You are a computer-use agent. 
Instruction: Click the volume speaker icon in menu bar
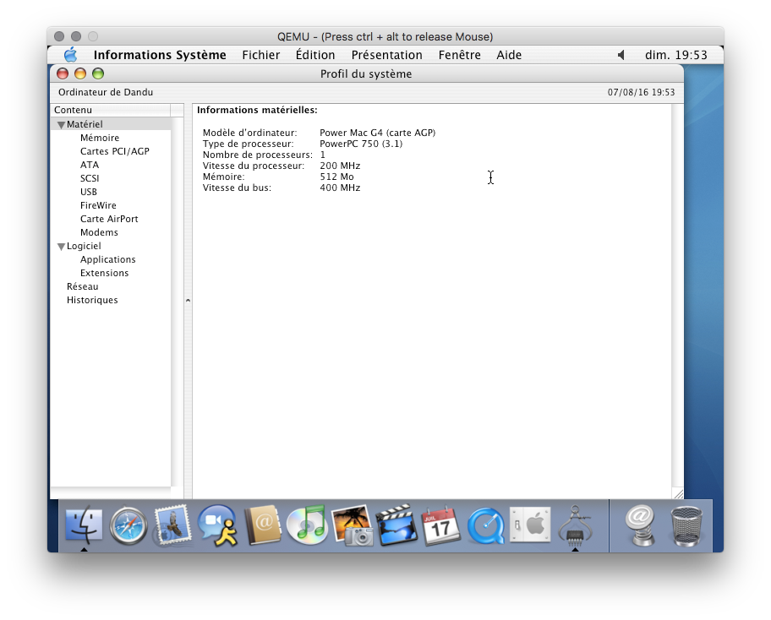click(621, 55)
